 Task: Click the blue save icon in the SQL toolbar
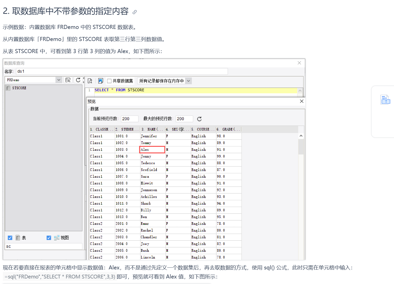point(101,81)
